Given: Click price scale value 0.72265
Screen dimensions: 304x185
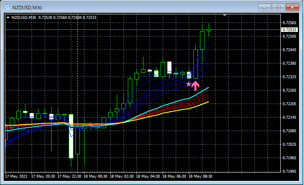Looking at the screenshot, I should click(x=290, y=90).
